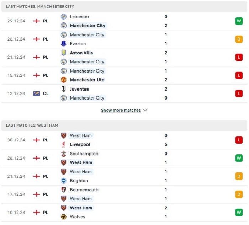Click the Aston Villa crest icon
Image resolution: width=249 pixels, height=225 pixels.
pos(64,53)
